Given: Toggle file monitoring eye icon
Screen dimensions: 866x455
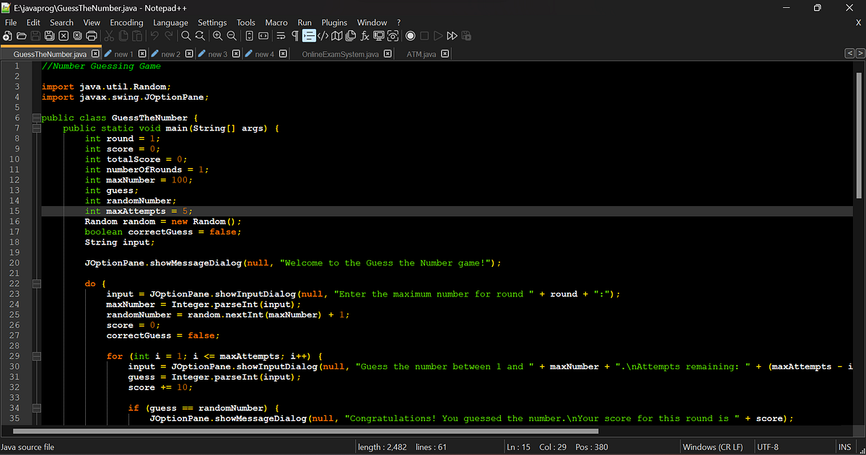Looking at the screenshot, I should click(x=393, y=35).
